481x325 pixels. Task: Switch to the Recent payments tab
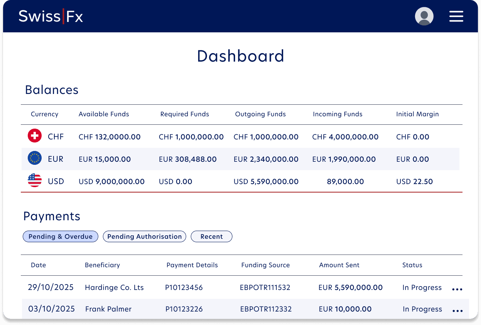pyautogui.click(x=211, y=236)
